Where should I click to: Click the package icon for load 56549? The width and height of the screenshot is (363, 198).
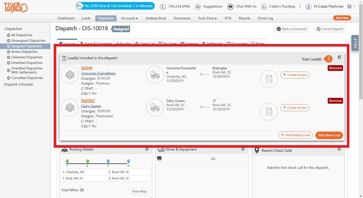[70, 75]
